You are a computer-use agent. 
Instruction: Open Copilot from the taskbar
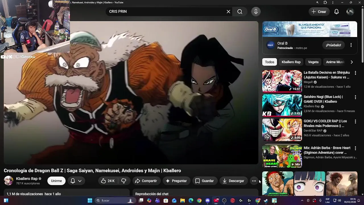pos(149,200)
